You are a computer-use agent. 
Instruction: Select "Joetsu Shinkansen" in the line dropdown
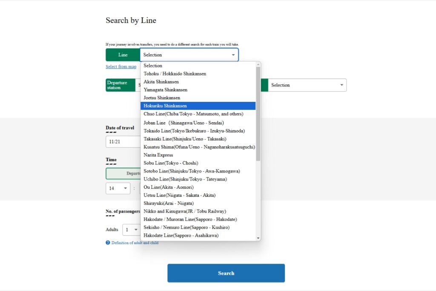[x=162, y=98]
